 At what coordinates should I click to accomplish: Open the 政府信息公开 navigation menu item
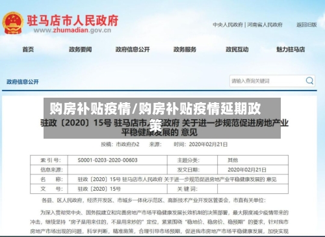pyautogui.click(x=133, y=49)
